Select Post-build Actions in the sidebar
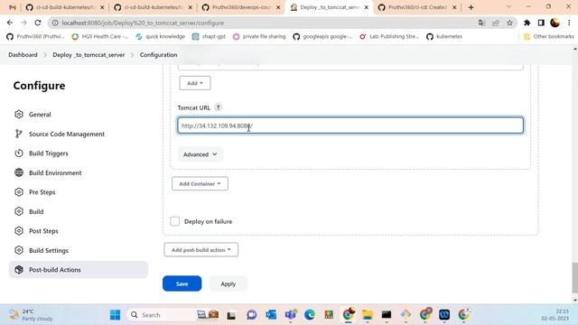This screenshot has width=578, height=325. (x=79, y=270)
